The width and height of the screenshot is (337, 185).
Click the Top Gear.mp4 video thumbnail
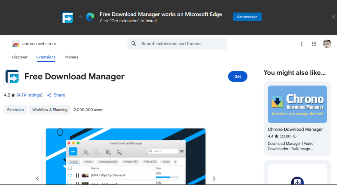coord(85,175)
